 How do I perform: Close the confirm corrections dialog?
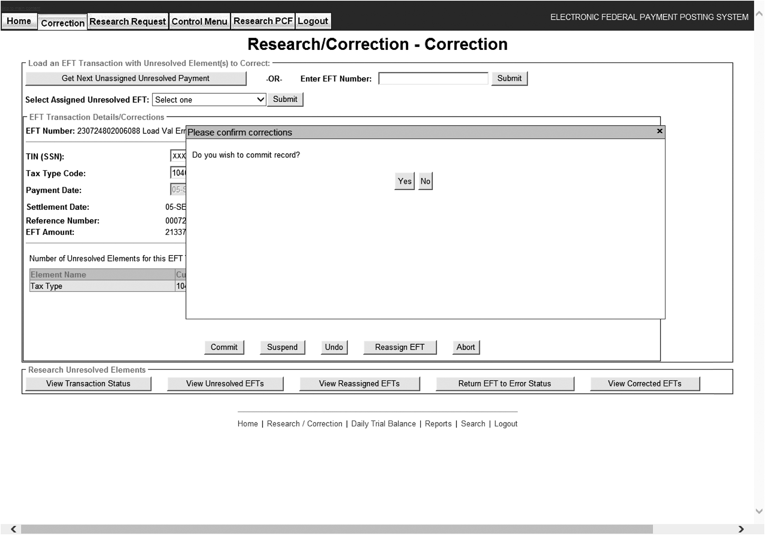(659, 131)
